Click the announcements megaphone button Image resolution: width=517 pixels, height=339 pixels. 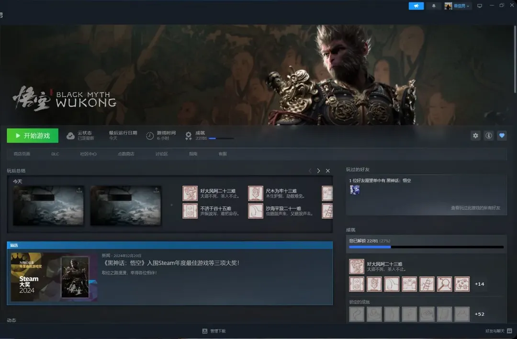pyautogui.click(x=416, y=6)
